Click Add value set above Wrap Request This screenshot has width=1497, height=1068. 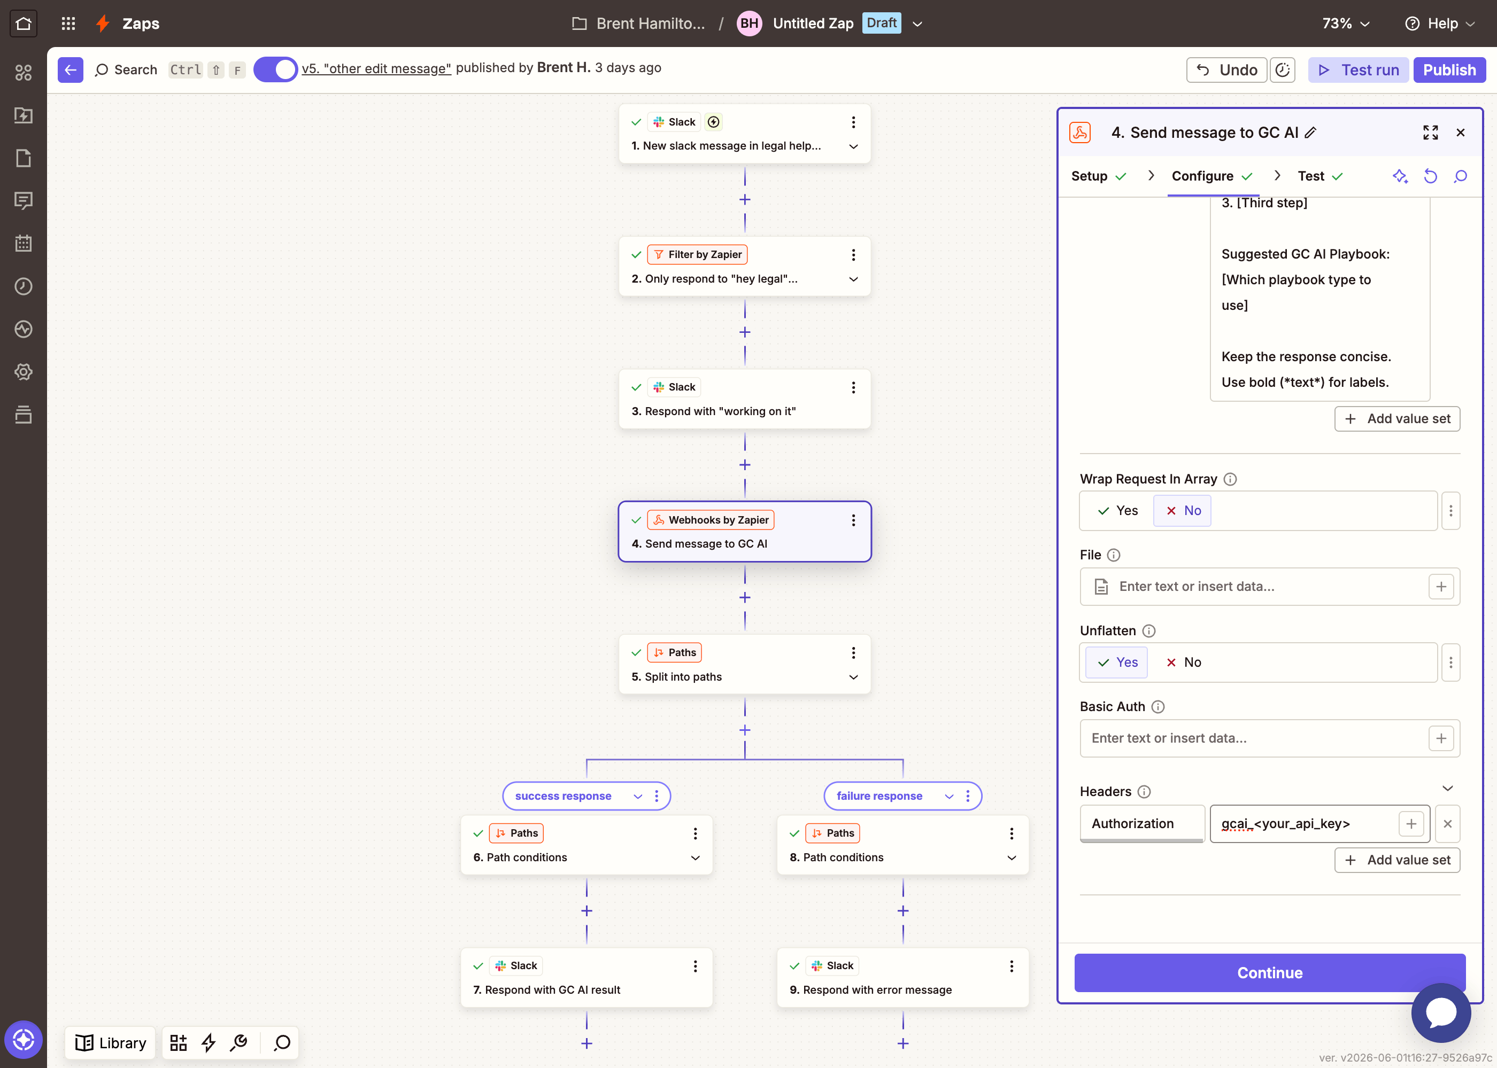click(x=1397, y=419)
